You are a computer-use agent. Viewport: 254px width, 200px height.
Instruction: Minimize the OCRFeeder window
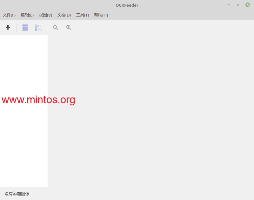[229, 5]
